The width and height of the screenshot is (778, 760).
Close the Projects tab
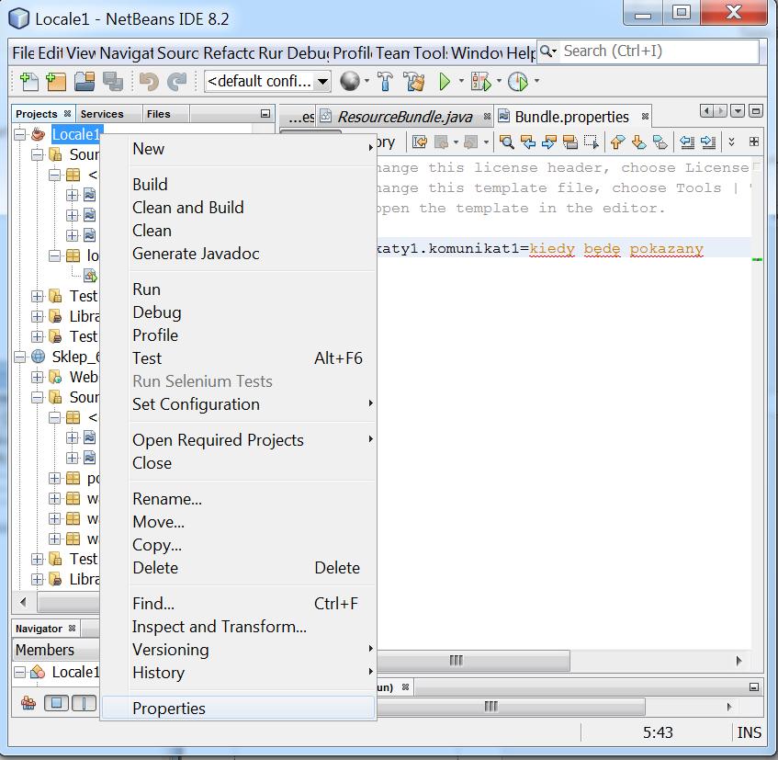[x=67, y=114]
